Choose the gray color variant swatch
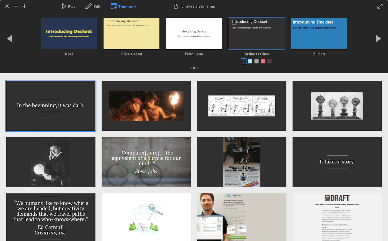The width and height of the screenshot is (388, 241). coord(256,61)
